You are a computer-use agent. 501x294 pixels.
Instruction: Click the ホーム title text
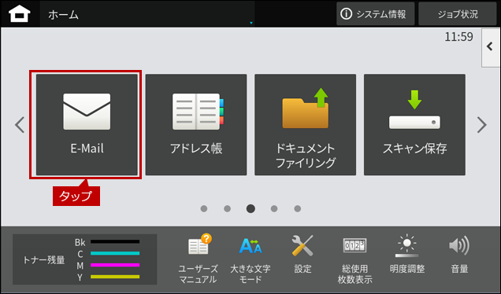tap(63, 15)
